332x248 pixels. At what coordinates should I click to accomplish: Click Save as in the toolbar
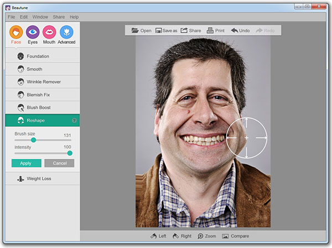[166, 30]
